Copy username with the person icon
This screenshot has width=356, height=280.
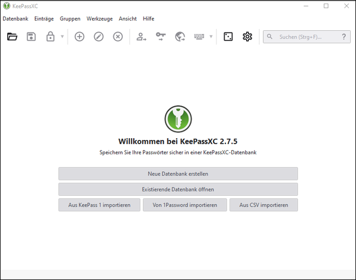click(141, 37)
